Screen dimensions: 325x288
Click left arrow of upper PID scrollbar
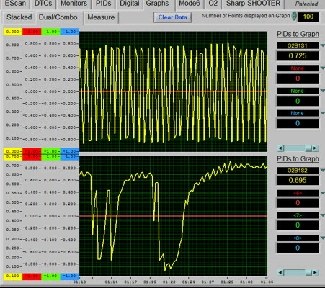click(x=280, y=148)
